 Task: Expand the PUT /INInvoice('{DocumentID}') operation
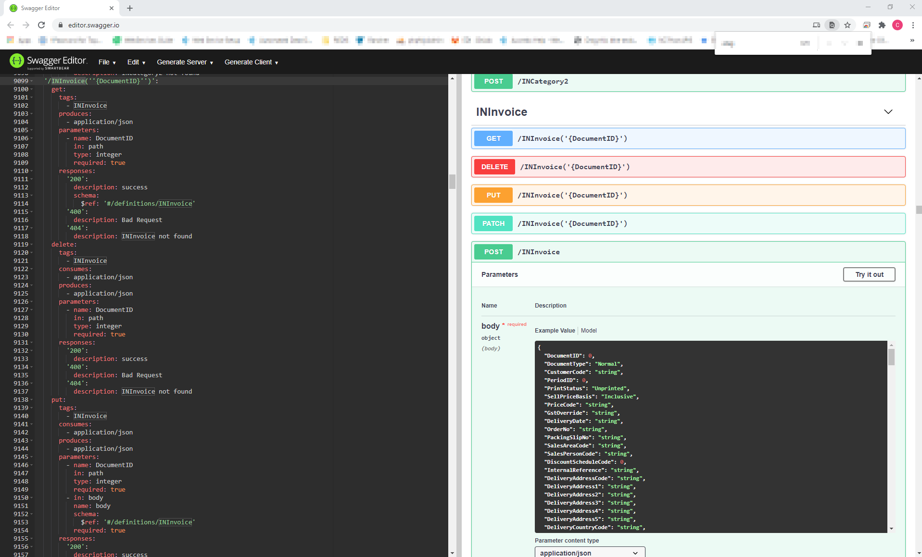[x=688, y=195]
